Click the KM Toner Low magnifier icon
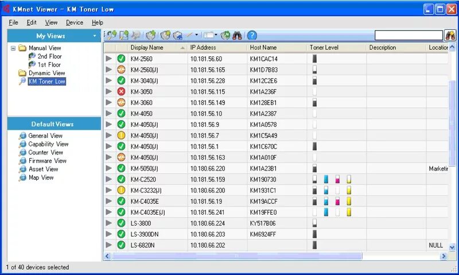Viewport: 459px width, 275px height. coord(22,82)
